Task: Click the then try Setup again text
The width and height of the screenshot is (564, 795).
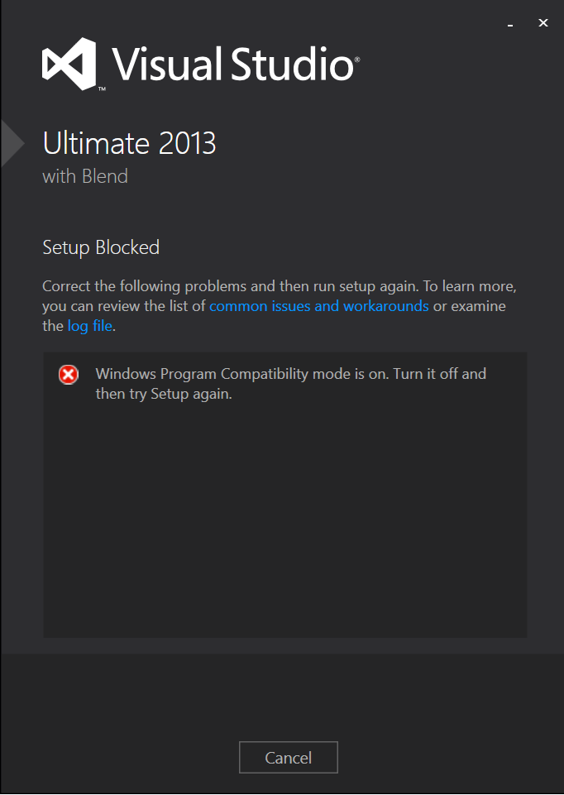Action: coord(164,394)
